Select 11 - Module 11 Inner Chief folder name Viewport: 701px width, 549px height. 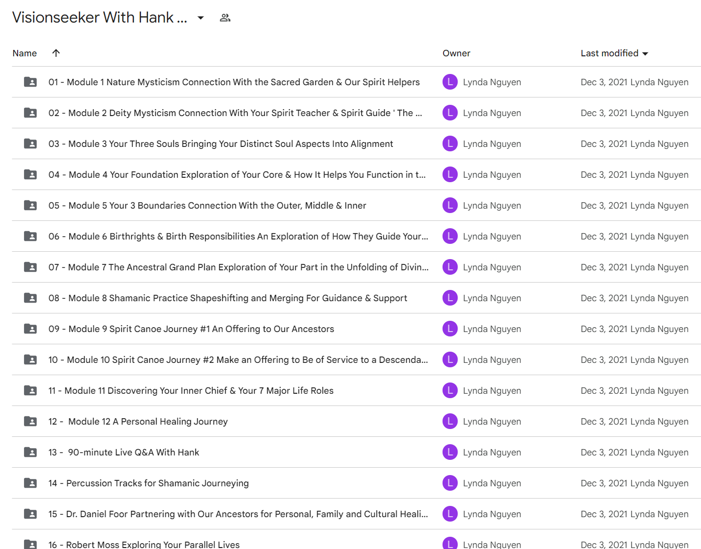(191, 390)
